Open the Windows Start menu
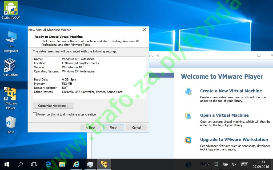273x170 pixels. pos(7,164)
